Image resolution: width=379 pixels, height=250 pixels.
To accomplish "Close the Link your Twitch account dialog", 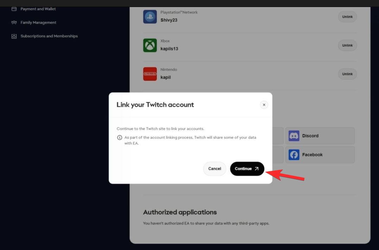I will (264, 105).
